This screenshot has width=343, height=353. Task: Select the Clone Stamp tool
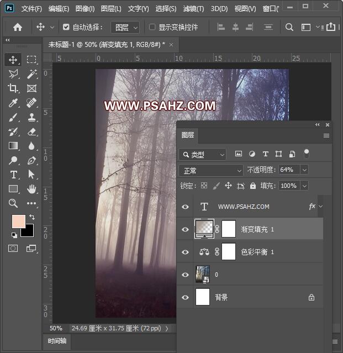pos(31,117)
